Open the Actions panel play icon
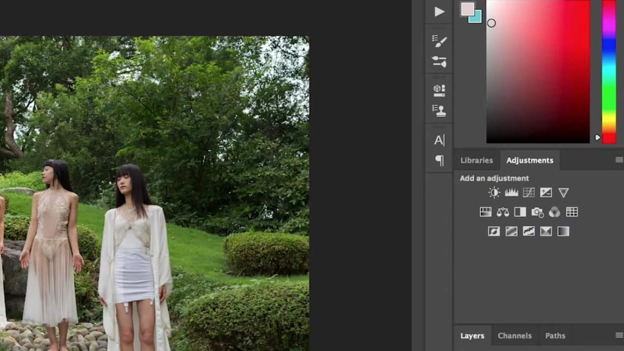 click(x=439, y=12)
